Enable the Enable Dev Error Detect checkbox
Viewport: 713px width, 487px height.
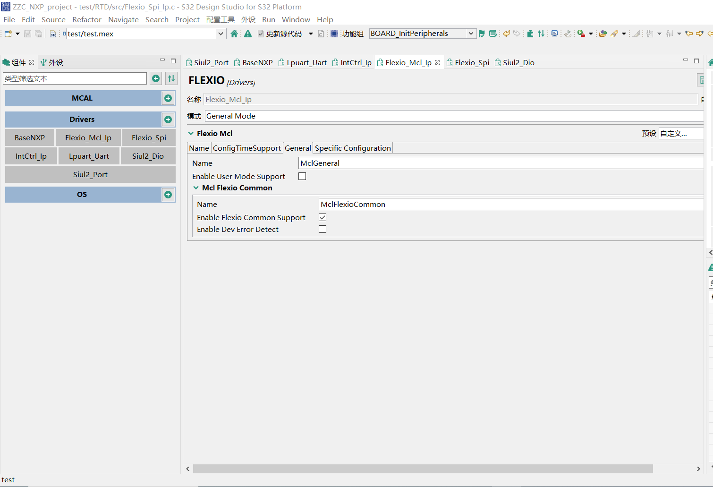tap(322, 229)
